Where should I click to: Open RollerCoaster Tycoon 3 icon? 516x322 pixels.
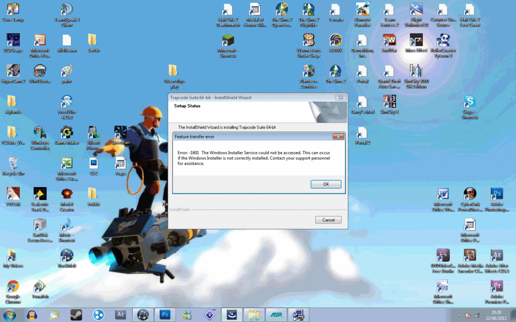(x=443, y=45)
